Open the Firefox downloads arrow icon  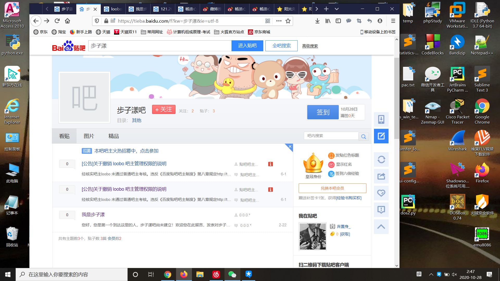point(317,21)
